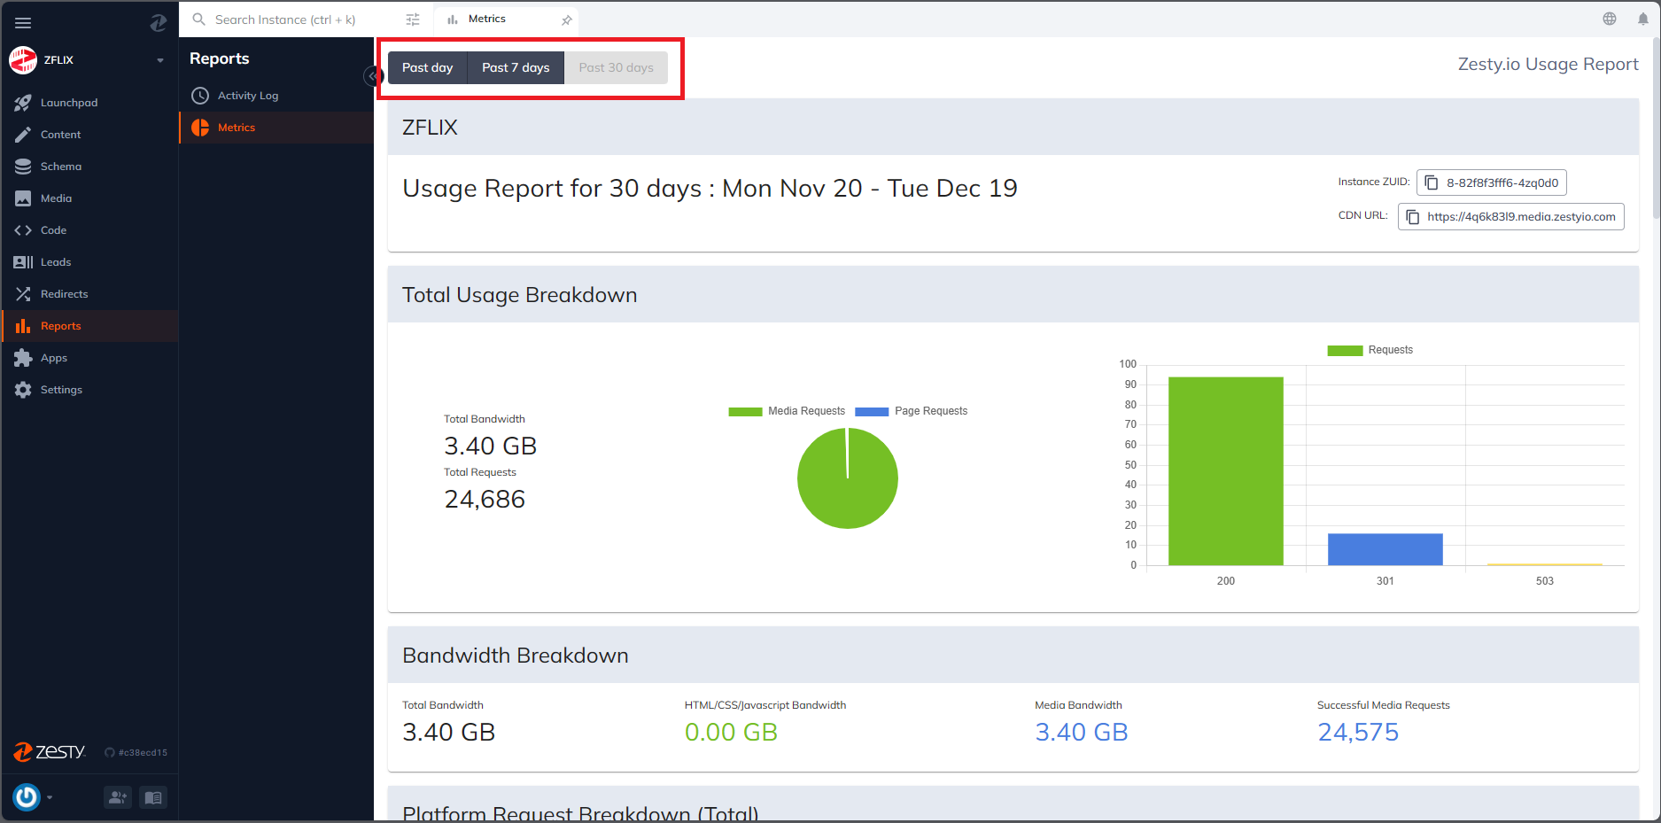Click the #c38ecd15 version link
Screen dimensions: 1661x823
coord(136,752)
